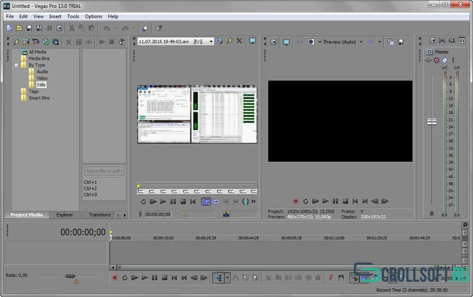473x297 pixels.
Task: Select the Zoom Edit magnifier tool
Action: tap(255, 278)
